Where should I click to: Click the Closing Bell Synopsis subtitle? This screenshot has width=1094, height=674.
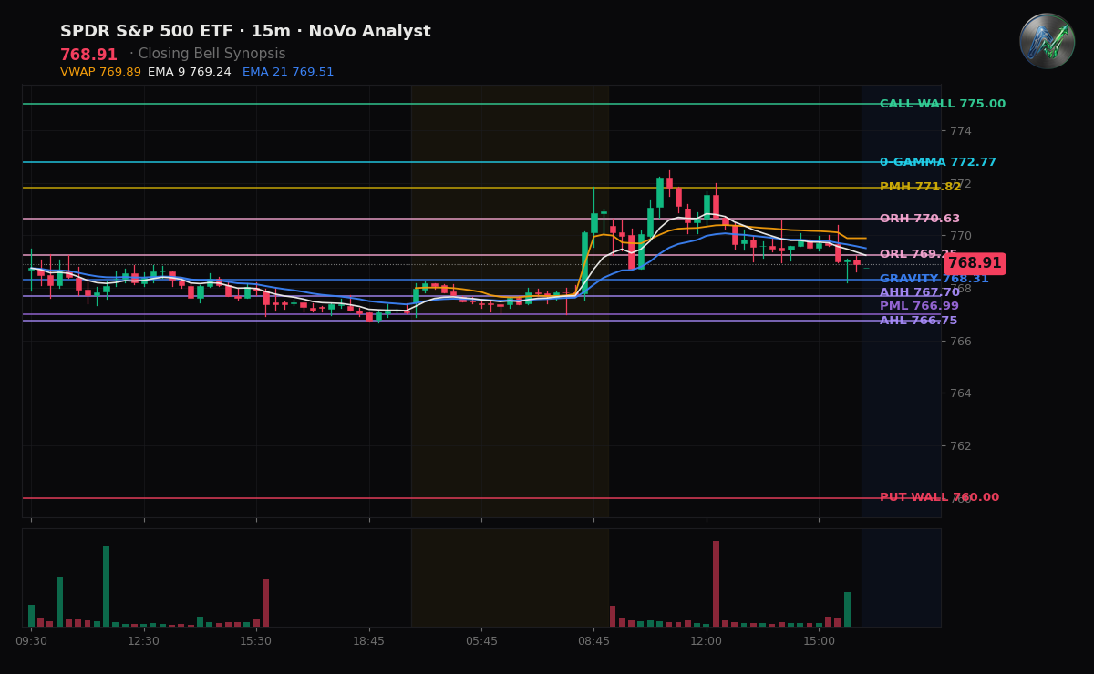point(213,55)
